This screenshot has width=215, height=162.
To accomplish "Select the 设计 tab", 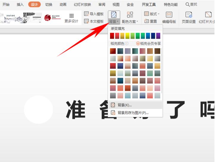I will (x=34, y=4).
